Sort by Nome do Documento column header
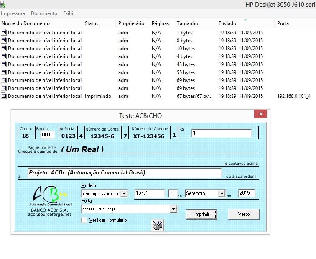Image resolution: width=316 pixels, height=259 pixels. (x=41, y=23)
